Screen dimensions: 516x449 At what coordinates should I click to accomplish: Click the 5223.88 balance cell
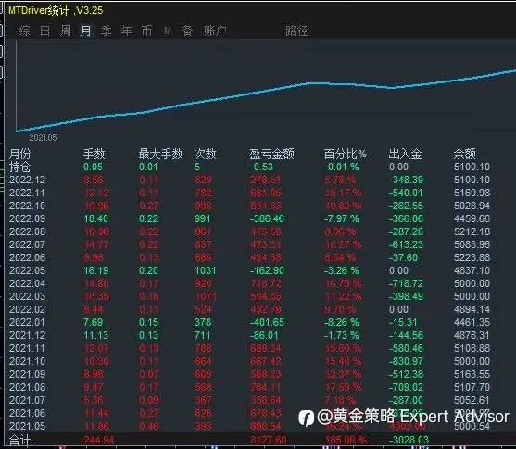(472, 257)
